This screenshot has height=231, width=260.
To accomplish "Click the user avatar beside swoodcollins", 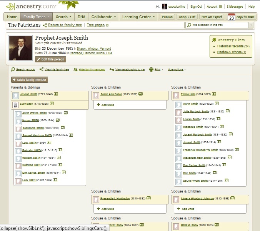I will 164,7.
